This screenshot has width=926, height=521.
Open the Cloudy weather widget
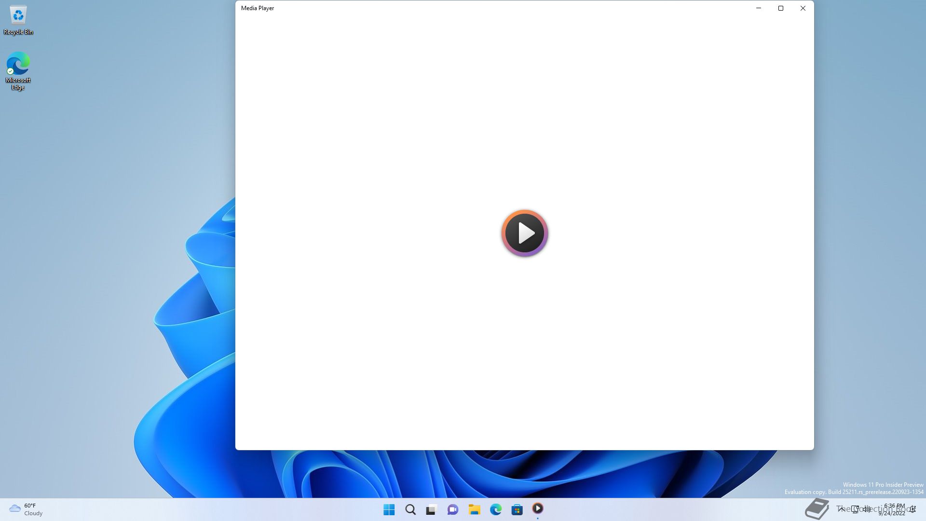coord(26,509)
